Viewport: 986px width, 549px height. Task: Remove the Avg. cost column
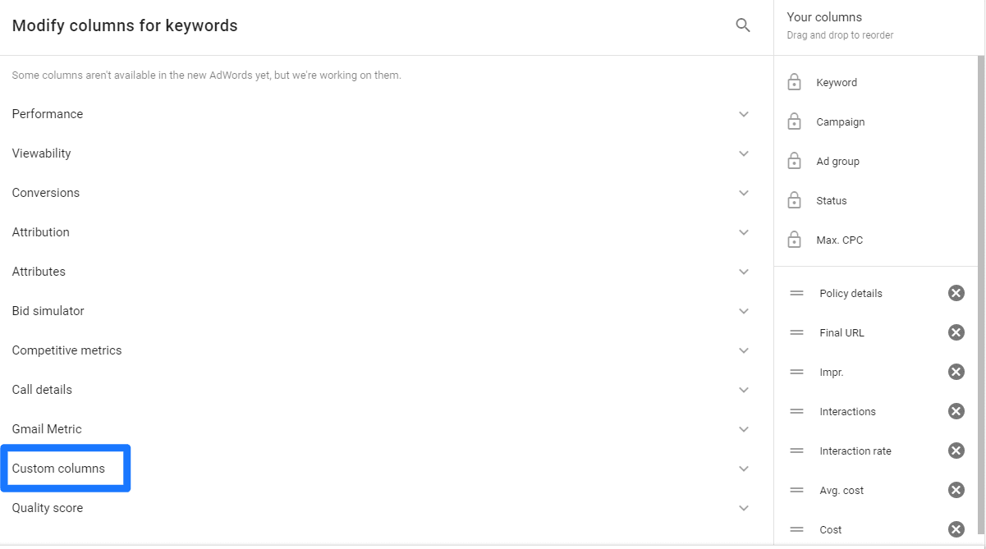tap(956, 490)
